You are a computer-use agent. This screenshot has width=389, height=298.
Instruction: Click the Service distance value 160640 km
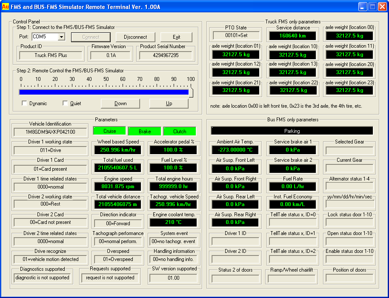292,35
